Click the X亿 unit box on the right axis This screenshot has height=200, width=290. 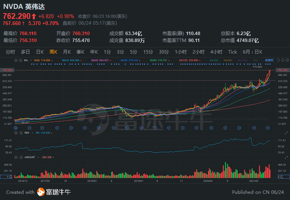tap(284, 176)
